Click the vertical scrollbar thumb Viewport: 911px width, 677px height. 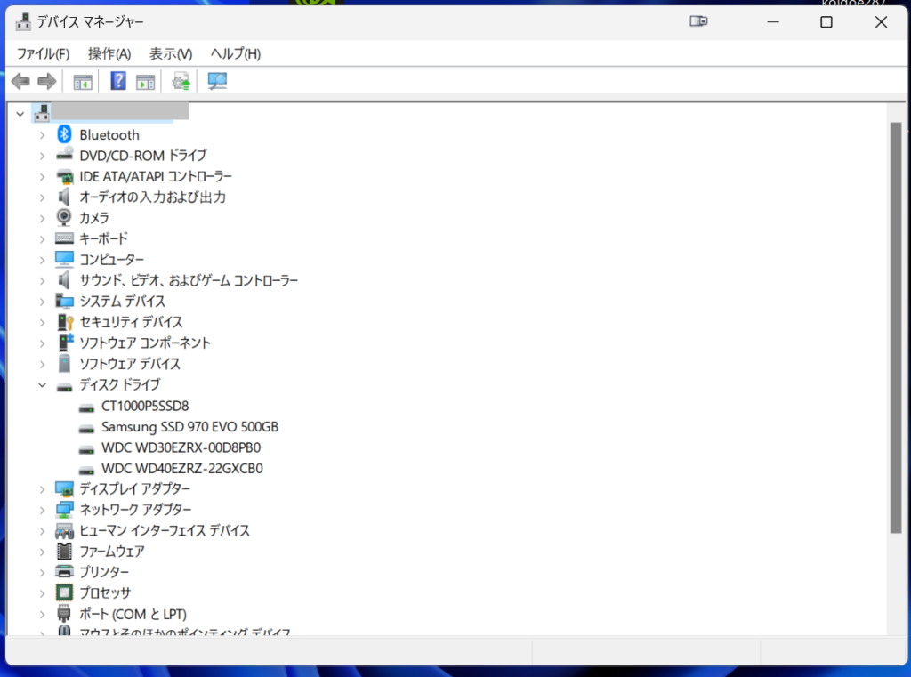coord(895,327)
